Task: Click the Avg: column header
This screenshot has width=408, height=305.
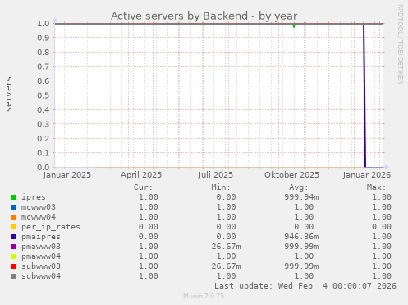Action: coord(299,187)
